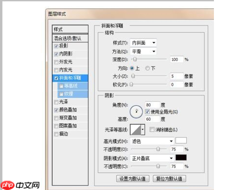
Task: Open the 等高线 contour settings label
Action: [x=71, y=86]
